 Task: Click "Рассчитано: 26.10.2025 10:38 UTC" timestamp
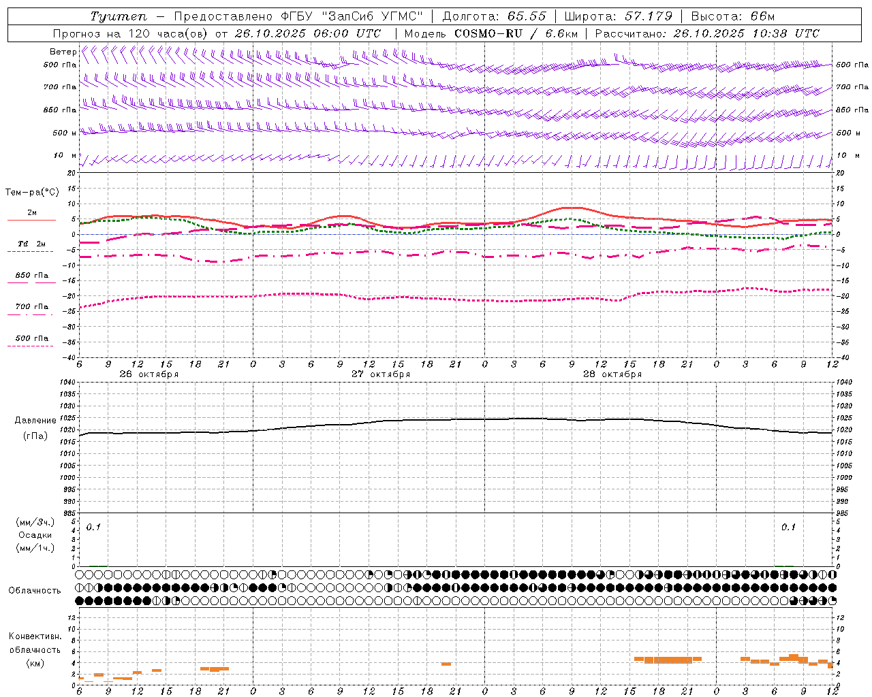tap(707, 33)
